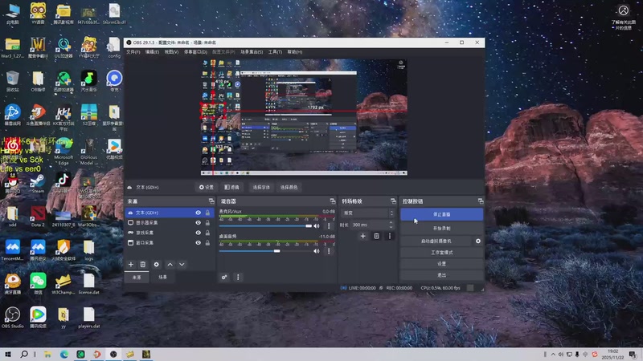
Task: Switch to the 场景 tab
Action: pyautogui.click(x=162, y=277)
